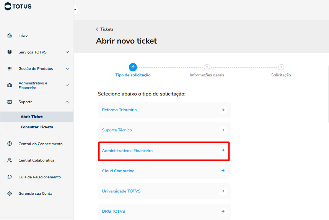Click the arrow icon on Cloud Computing
The width and height of the screenshot is (329, 220).
click(x=223, y=171)
